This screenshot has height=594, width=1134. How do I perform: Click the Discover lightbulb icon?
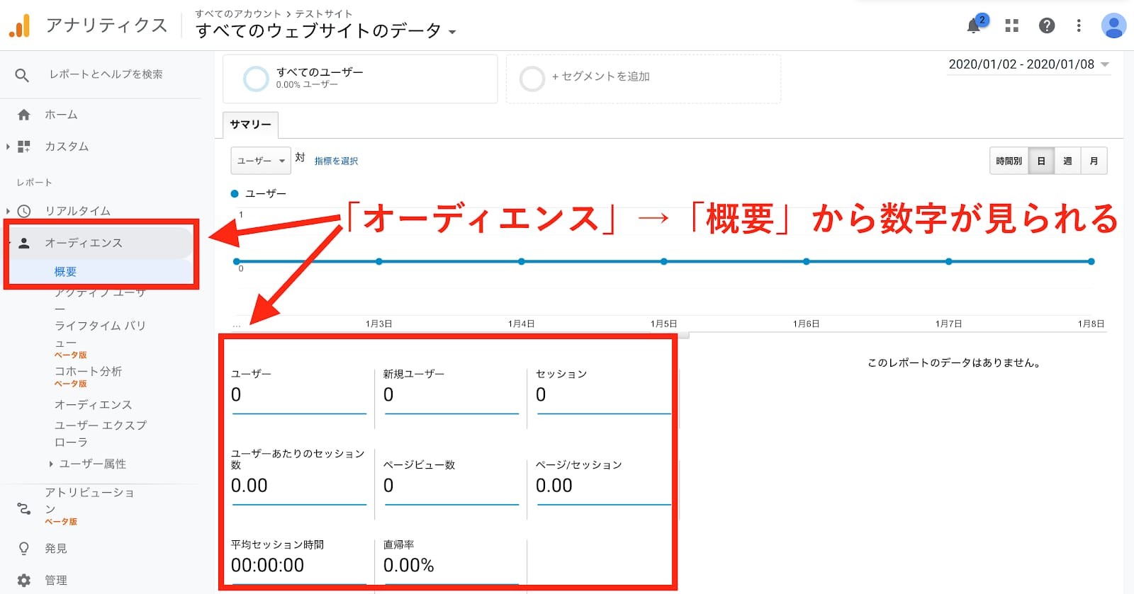24,549
